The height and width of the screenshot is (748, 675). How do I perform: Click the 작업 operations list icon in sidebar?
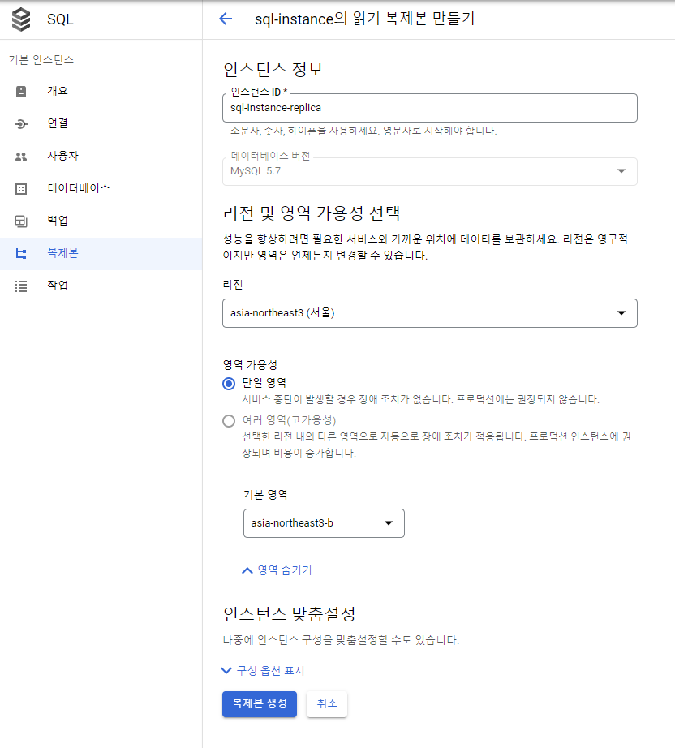21,286
